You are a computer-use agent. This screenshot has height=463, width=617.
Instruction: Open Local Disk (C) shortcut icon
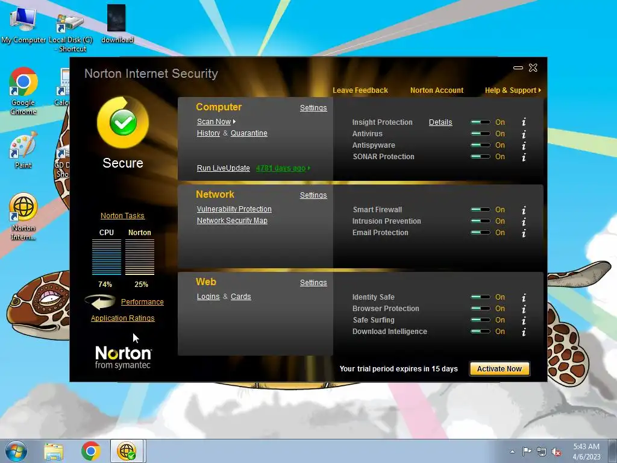click(70, 31)
